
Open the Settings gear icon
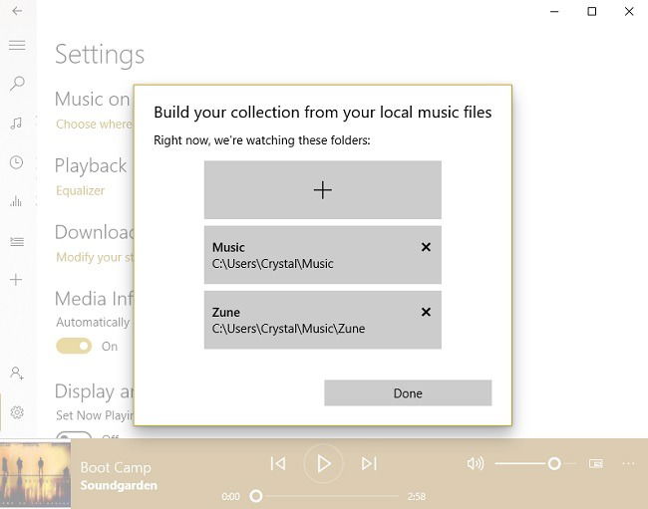(17, 412)
